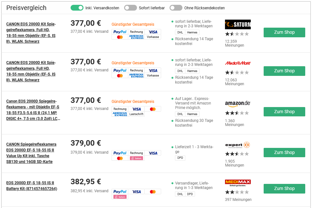The image size is (312, 208).
Task: Click the MediaMarkt shop logo
Action: (x=238, y=63)
